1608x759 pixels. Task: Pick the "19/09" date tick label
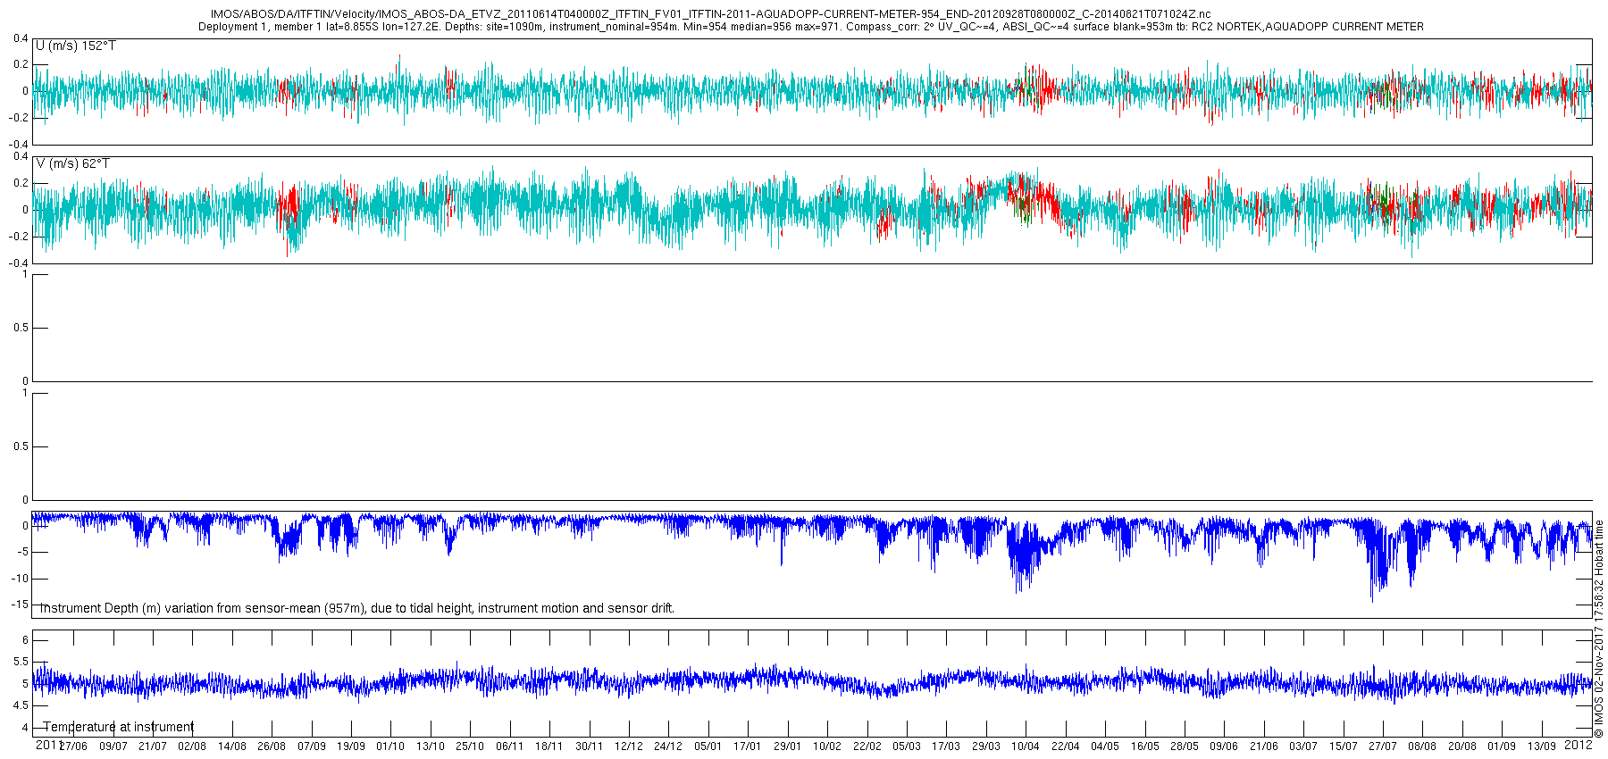(x=351, y=746)
